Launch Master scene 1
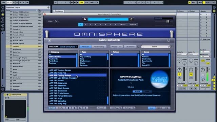Viewport: 217px width, 122px height. pos(201,14)
